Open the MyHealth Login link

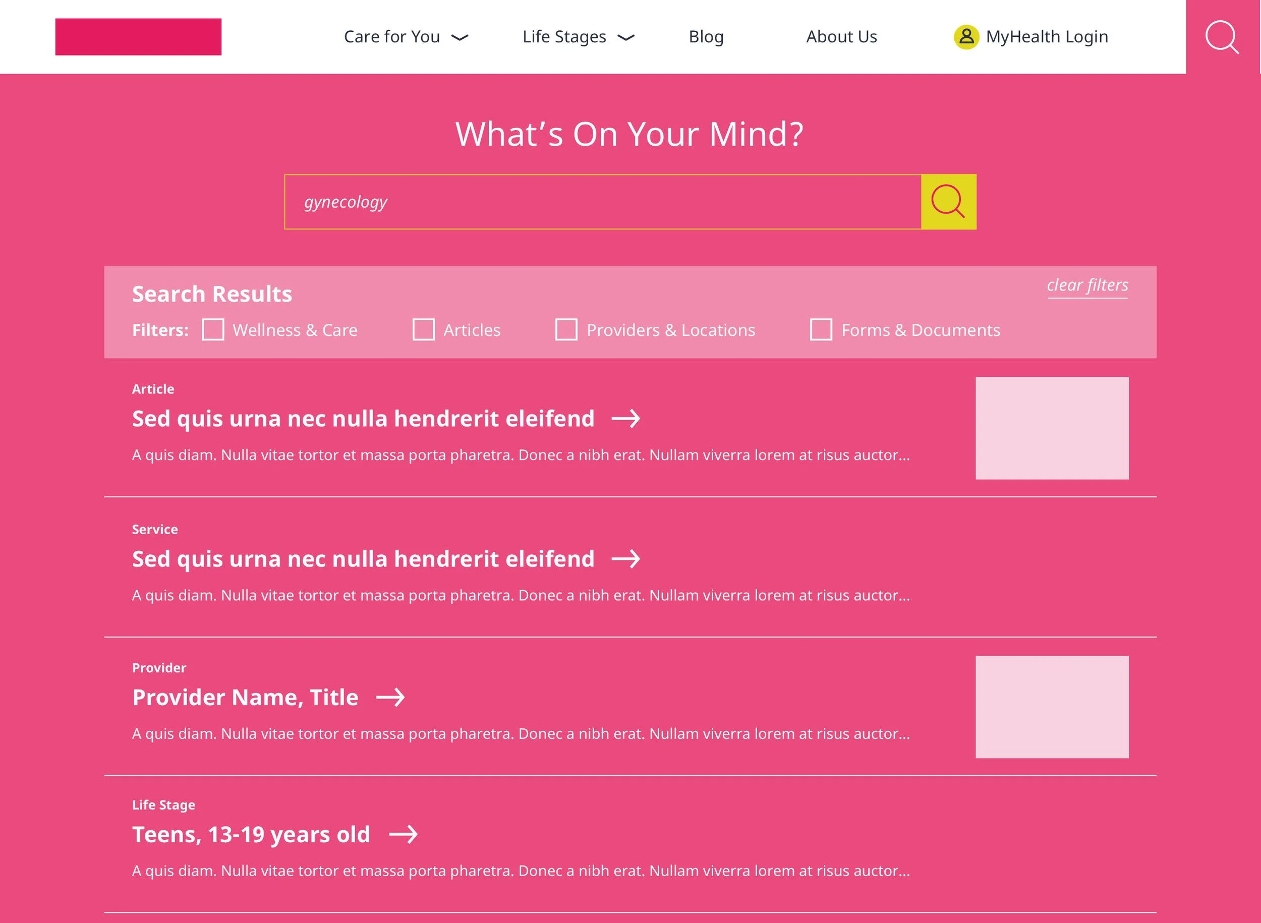tap(1047, 37)
